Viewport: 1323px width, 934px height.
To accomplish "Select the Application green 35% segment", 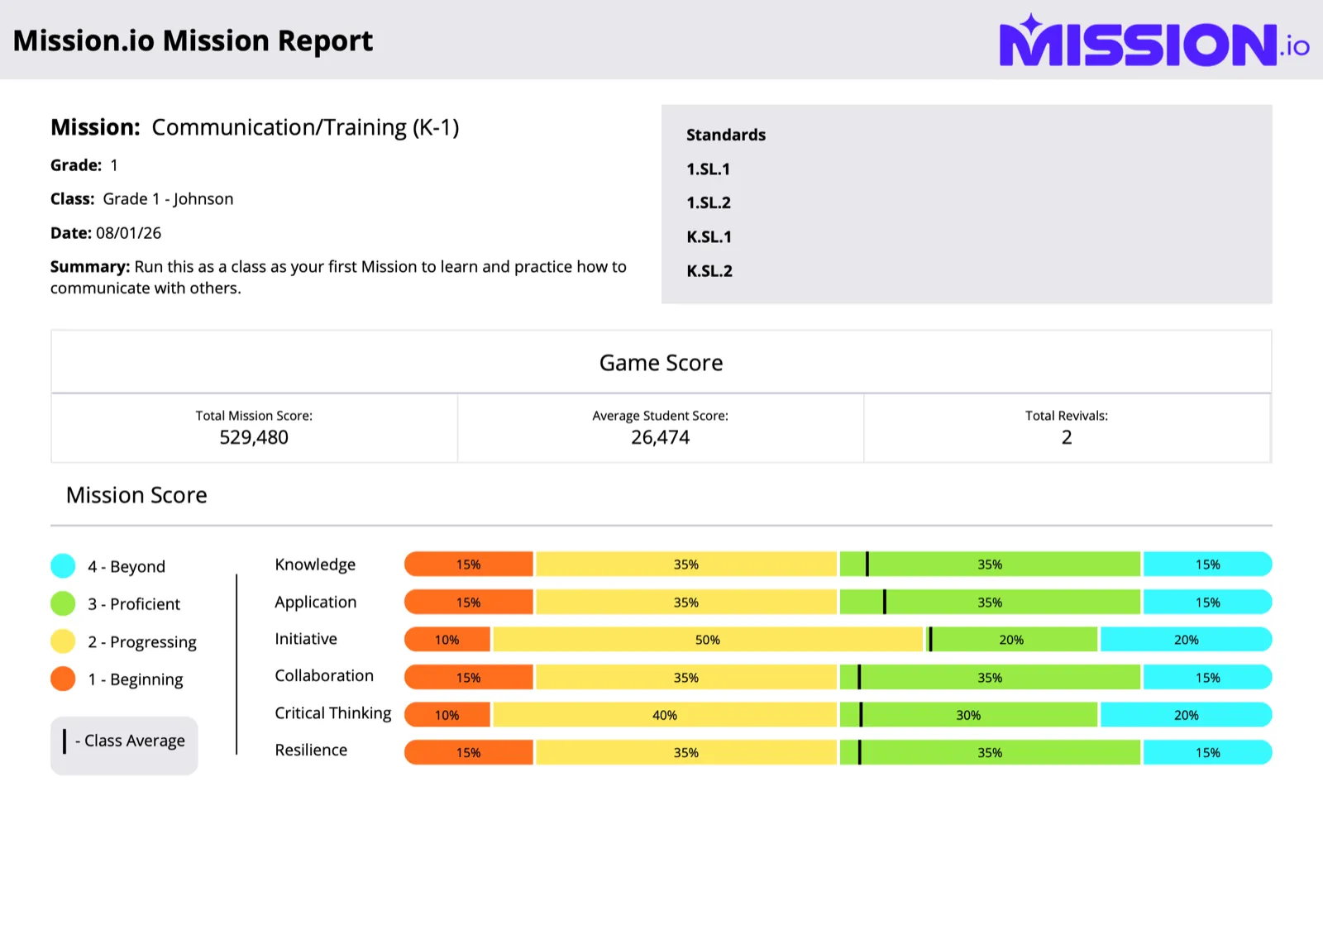I will 990,603.
